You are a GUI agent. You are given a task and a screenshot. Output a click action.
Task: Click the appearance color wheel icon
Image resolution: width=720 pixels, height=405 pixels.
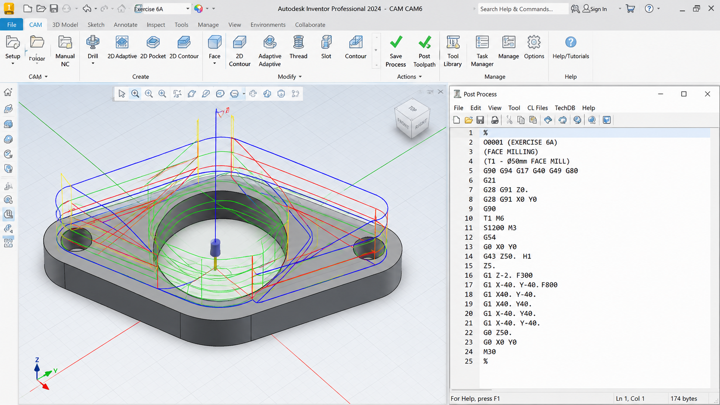pyautogui.click(x=198, y=9)
